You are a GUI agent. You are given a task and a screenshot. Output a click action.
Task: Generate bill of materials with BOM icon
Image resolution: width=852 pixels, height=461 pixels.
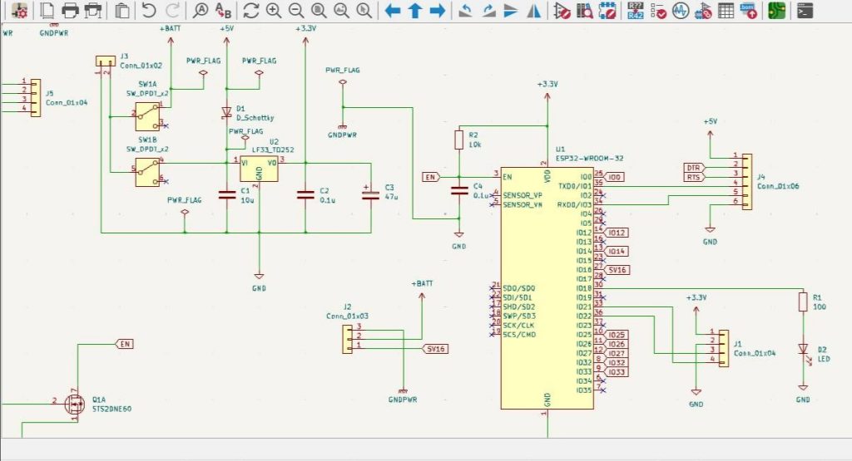(x=748, y=11)
